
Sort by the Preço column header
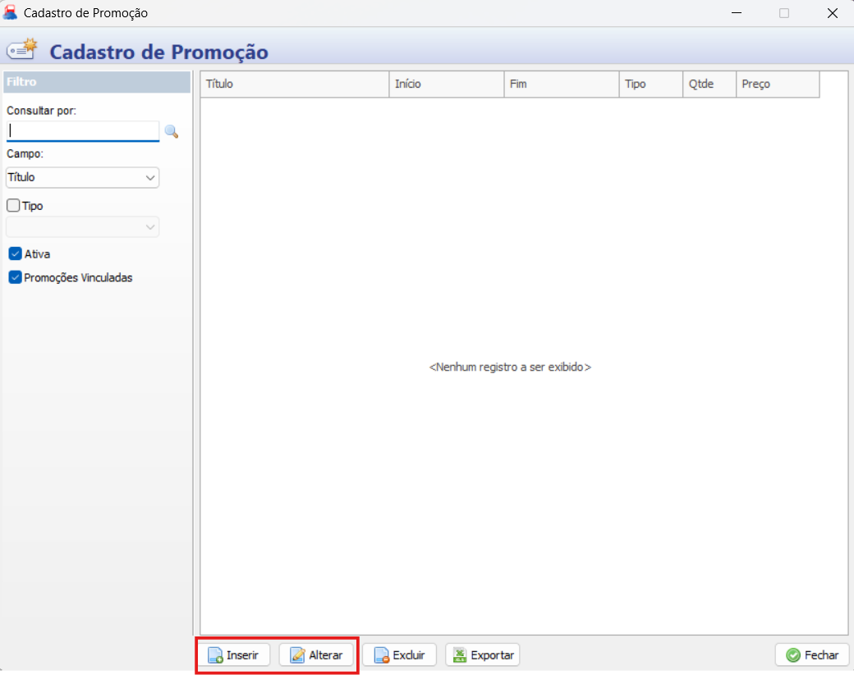coord(777,84)
